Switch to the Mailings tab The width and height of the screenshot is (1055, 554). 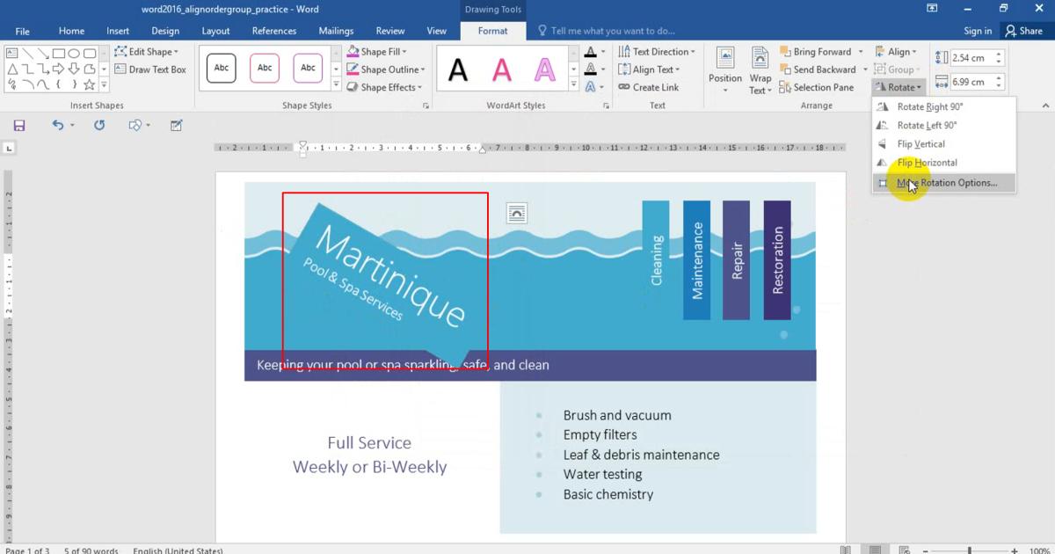336,31
